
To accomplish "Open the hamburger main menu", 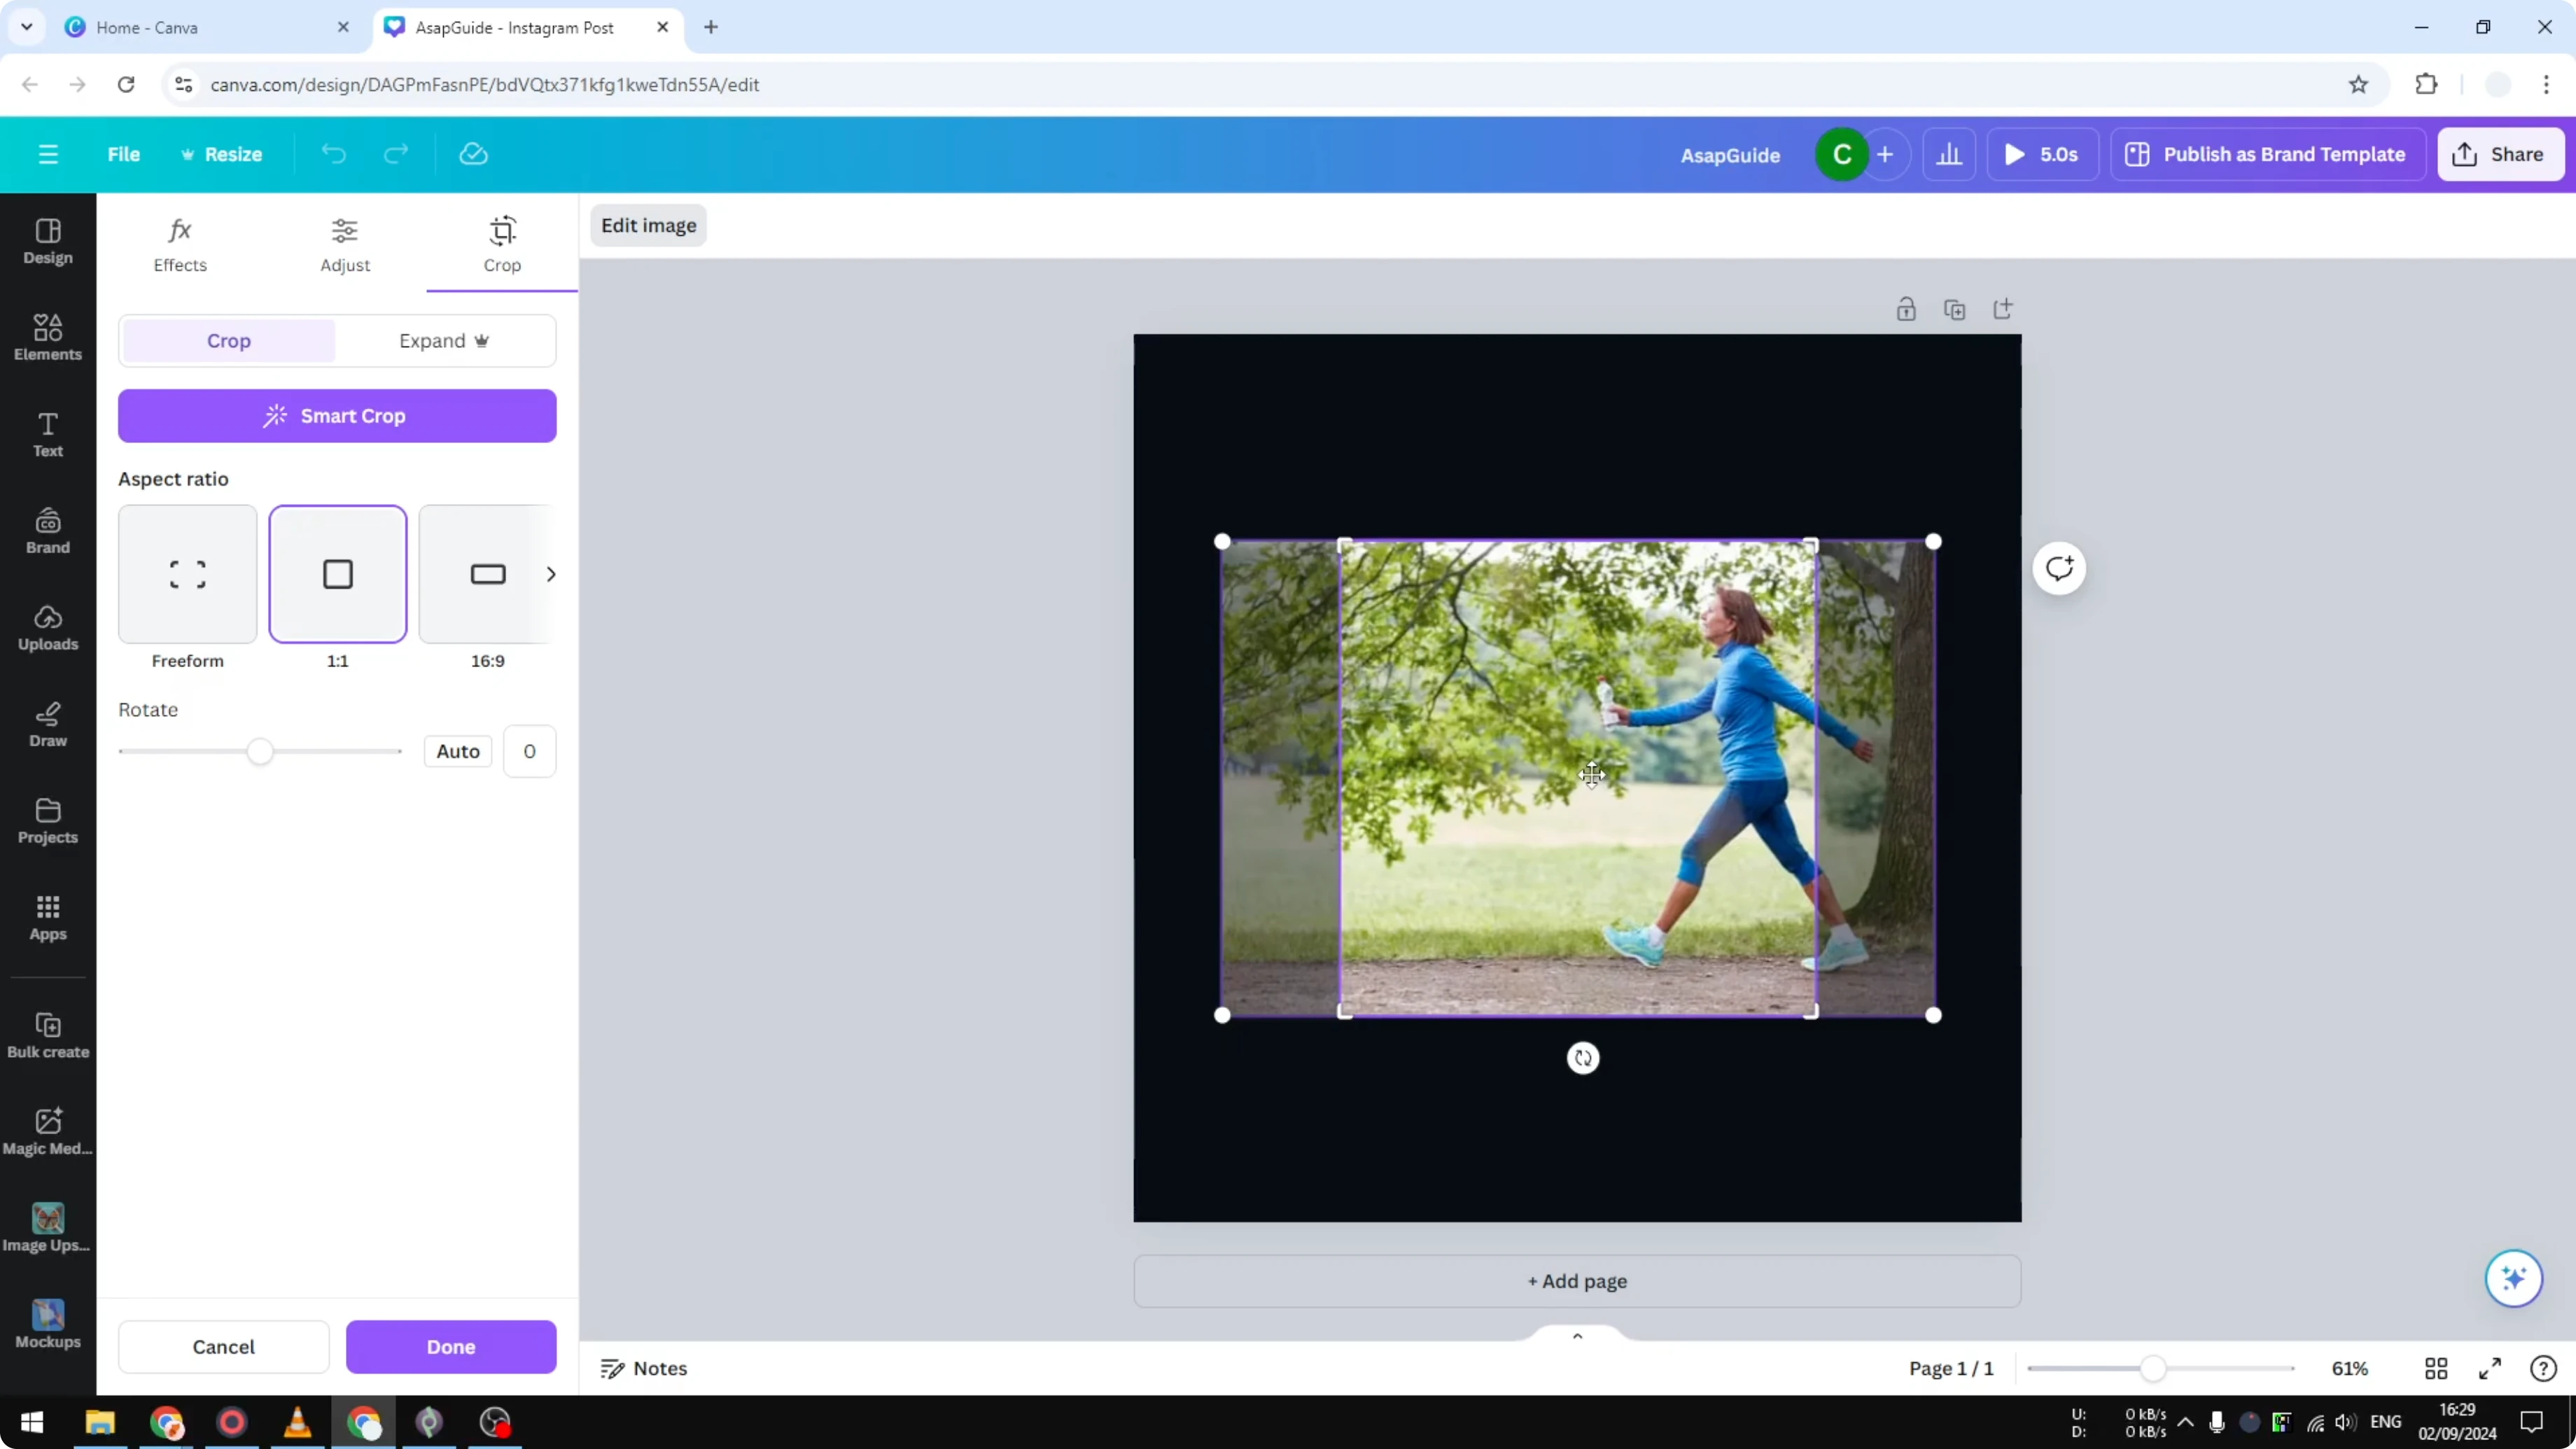I will point(48,154).
